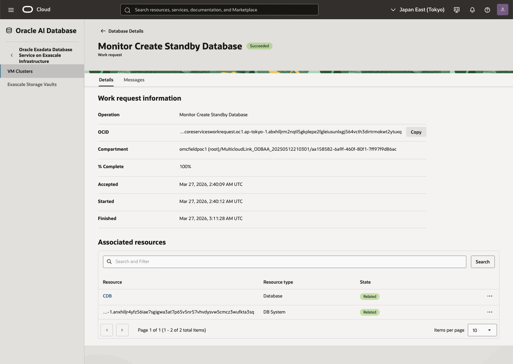Image resolution: width=513 pixels, height=364 pixels.
Task: Select VM Clusters in the sidebar
Action: tap(42, 71)
